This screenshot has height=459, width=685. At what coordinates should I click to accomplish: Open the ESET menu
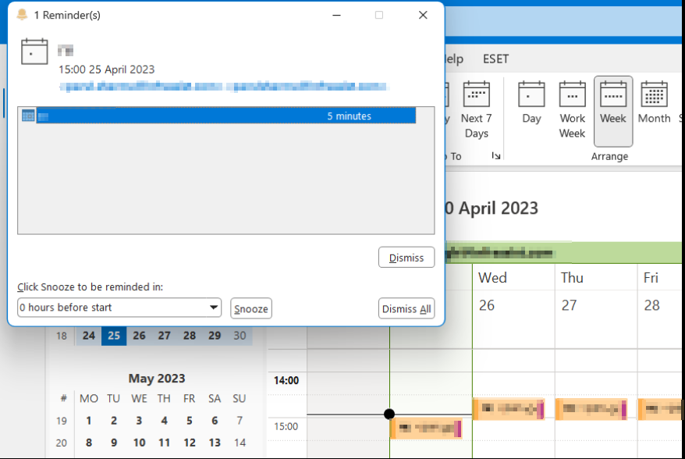495,59
